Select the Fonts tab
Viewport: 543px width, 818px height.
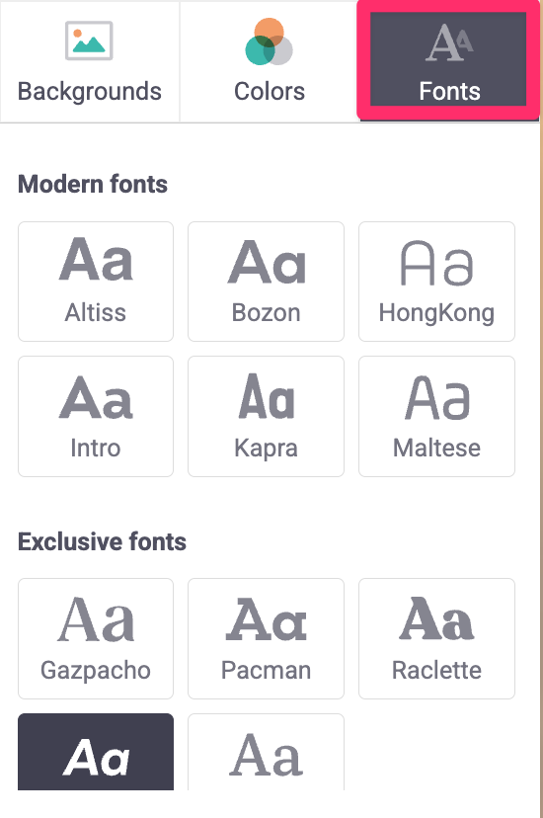click(x=448, y=60)
